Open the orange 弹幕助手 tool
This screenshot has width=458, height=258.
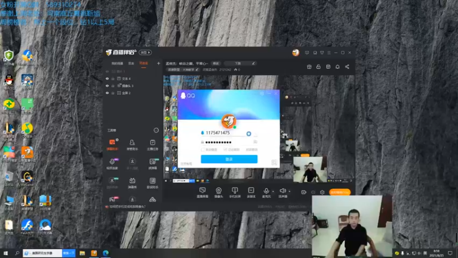112,144
